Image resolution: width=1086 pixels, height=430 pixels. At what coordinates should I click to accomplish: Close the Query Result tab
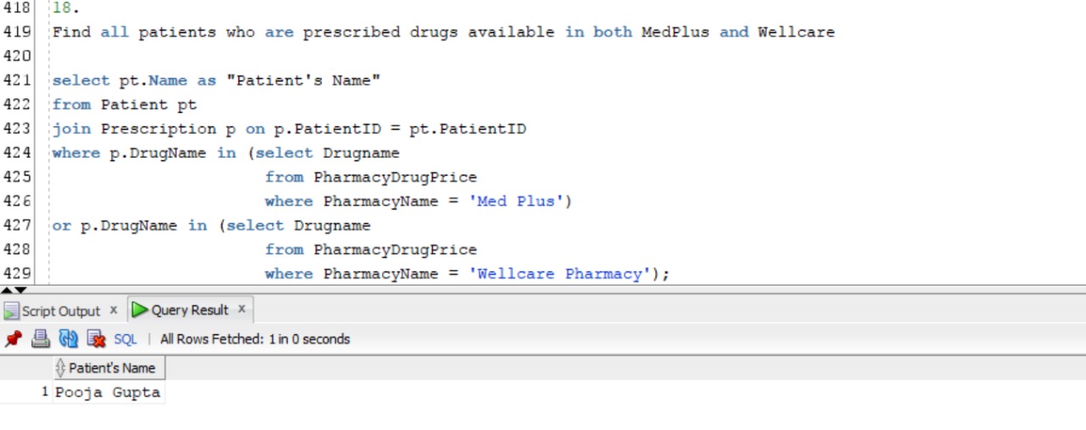tap(241, 309)
